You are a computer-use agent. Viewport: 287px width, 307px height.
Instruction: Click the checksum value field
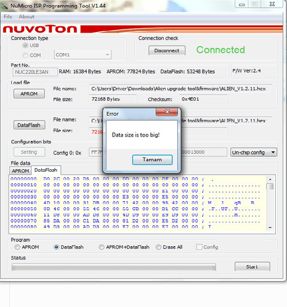[x=203, y=99]
